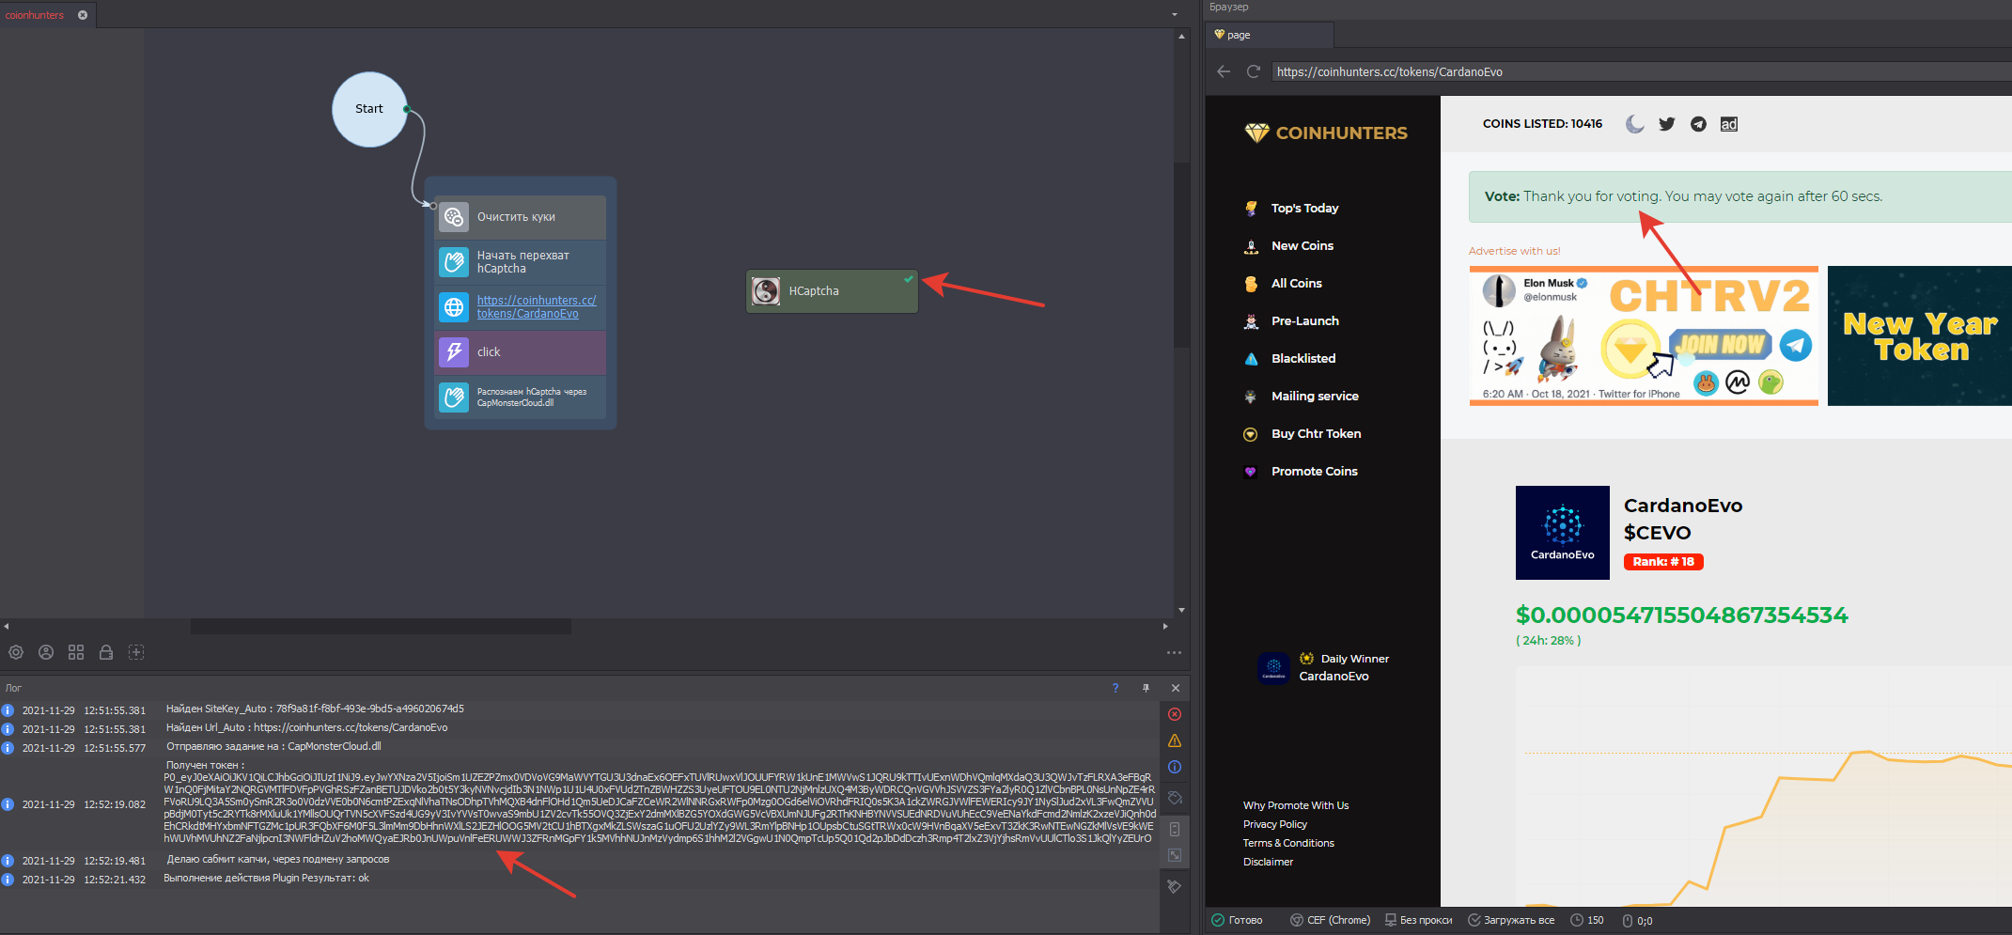Click the project settings gear icon
The image size is (2012, 935).
[x=16, y=652]
